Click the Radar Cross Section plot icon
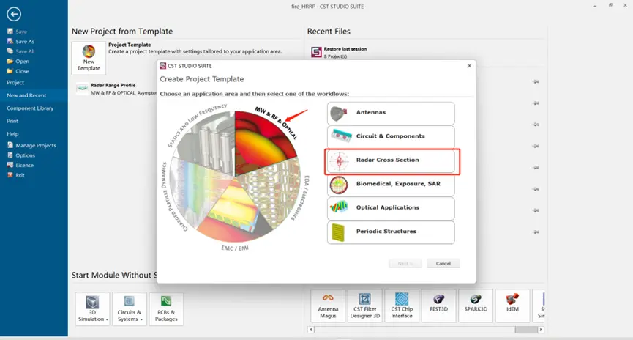Viewport: 633px width, 340px height. [x=339, y=161]
